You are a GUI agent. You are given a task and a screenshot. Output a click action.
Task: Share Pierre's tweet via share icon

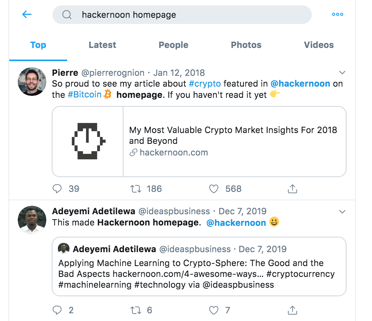point(293,189)
